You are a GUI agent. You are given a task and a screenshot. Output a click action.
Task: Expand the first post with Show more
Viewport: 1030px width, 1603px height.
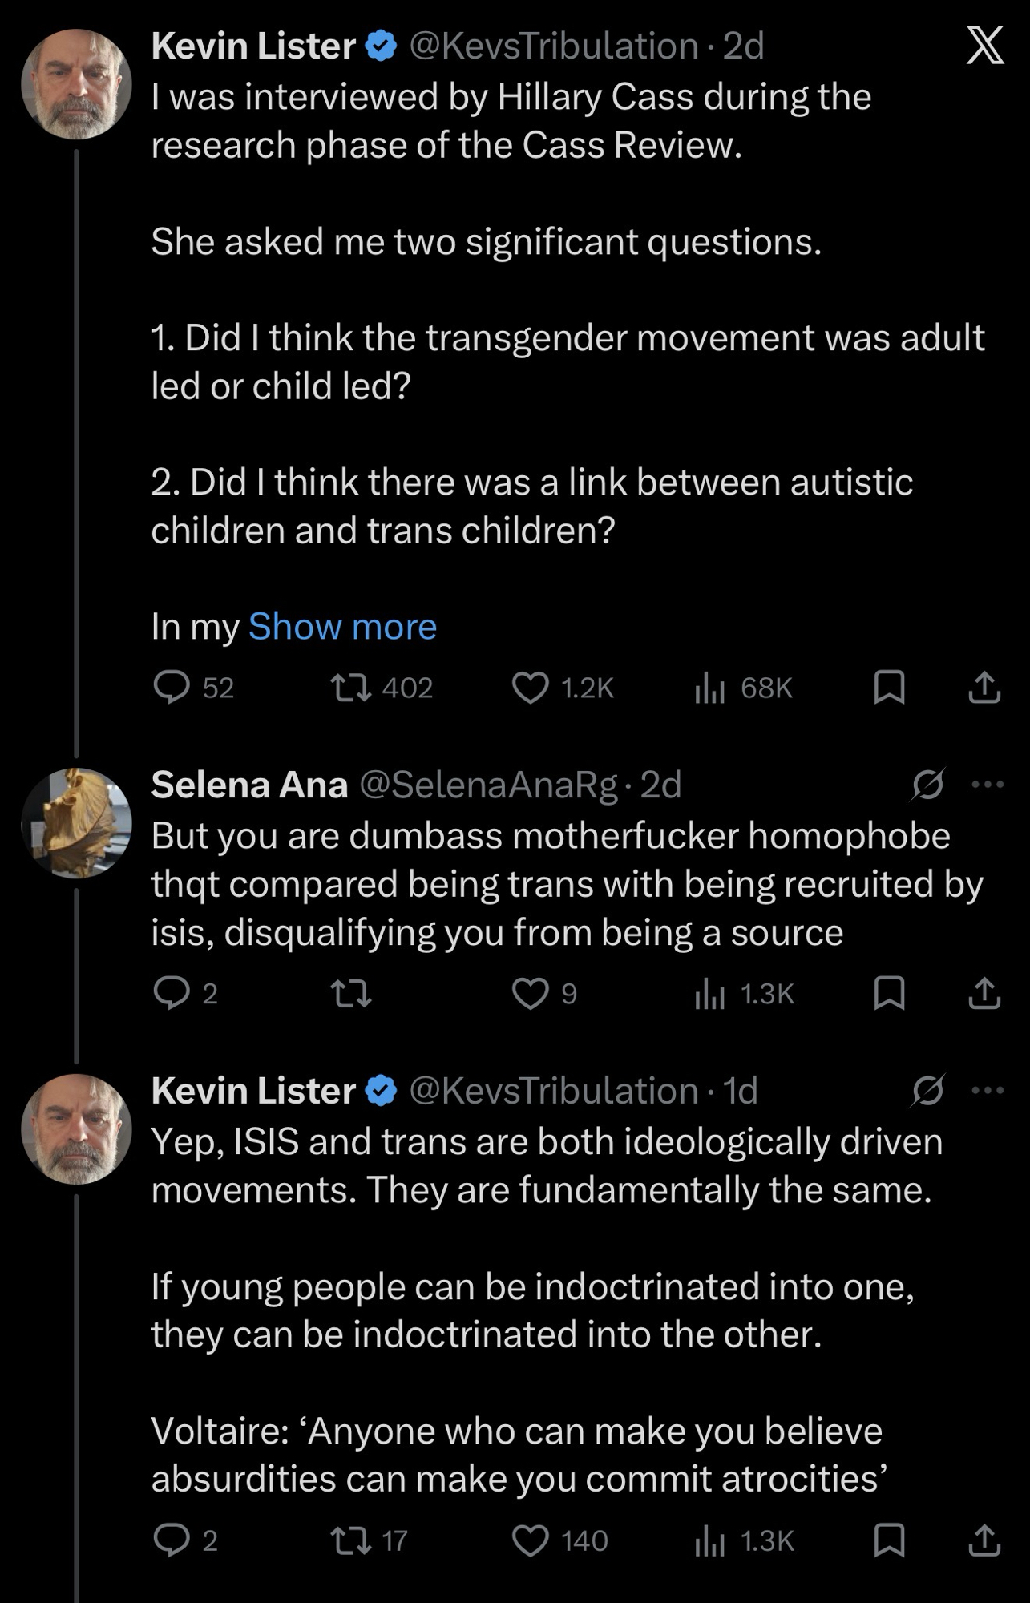342,627
